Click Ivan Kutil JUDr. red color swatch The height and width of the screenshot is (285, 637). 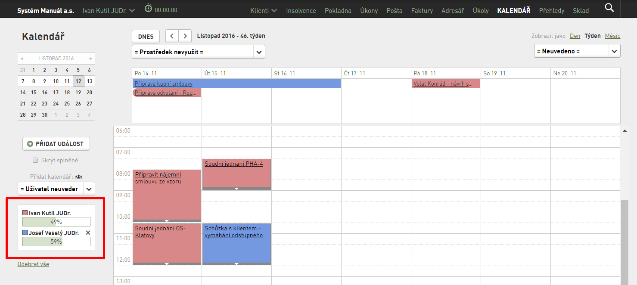click(25, 213)
